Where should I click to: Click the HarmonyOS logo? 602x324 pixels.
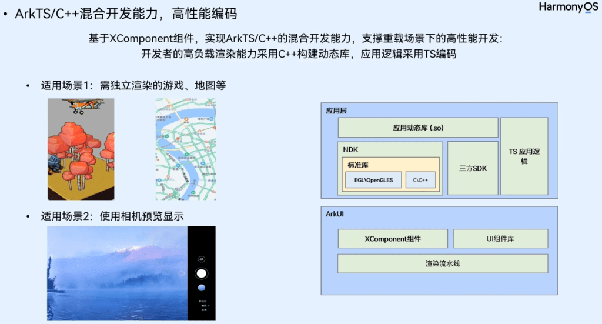point(568,7)
